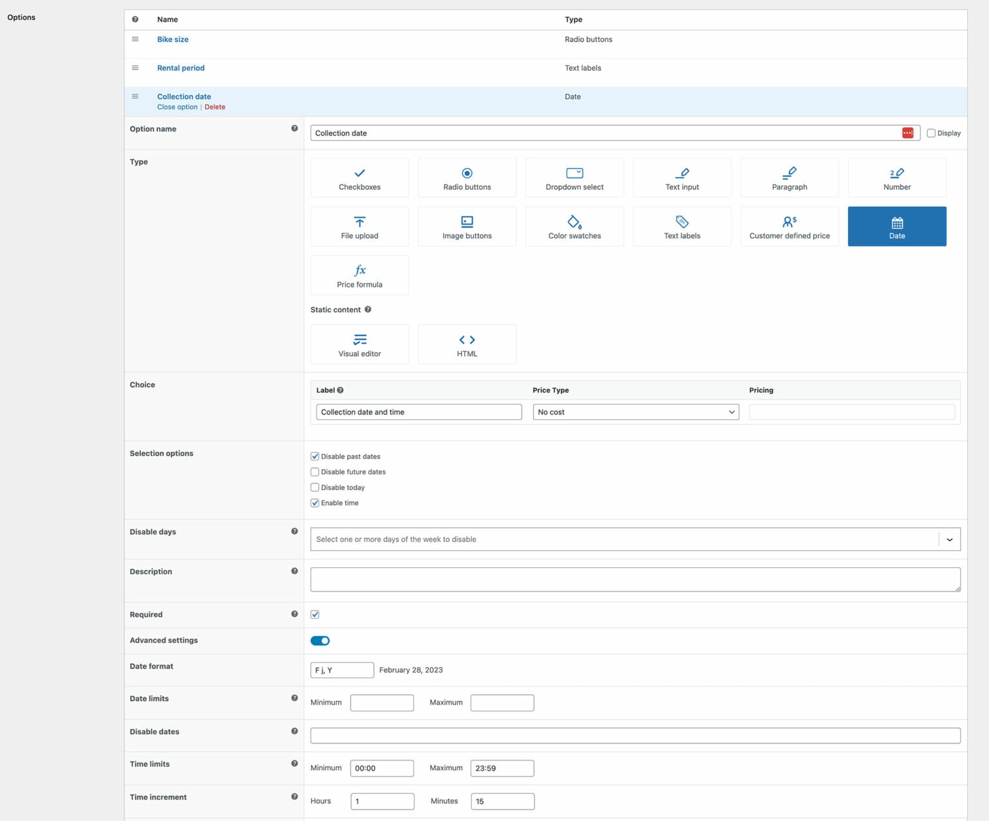Select the Checkboxes option type
This screenshot has width=989, height=821.
[x=359, y=178]
